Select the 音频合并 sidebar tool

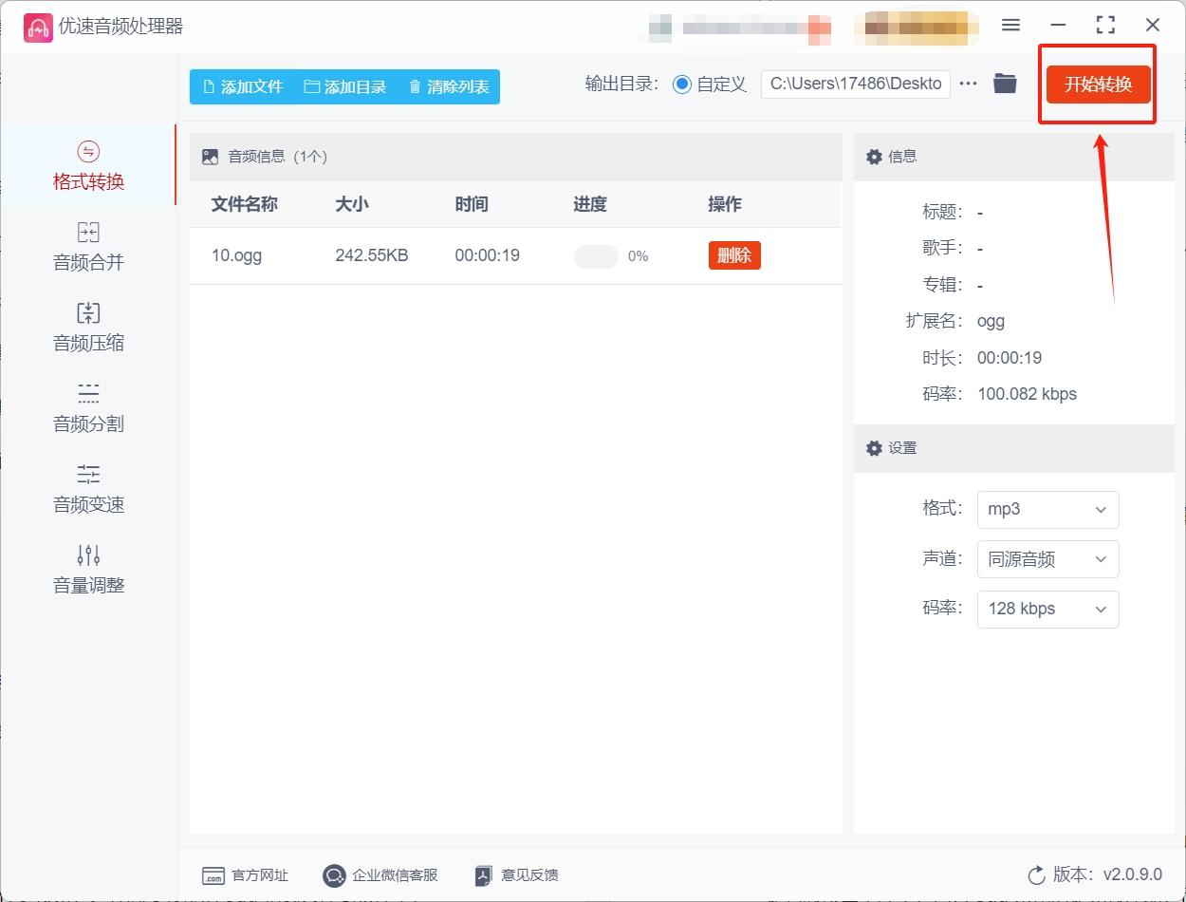tap(88, 244)
